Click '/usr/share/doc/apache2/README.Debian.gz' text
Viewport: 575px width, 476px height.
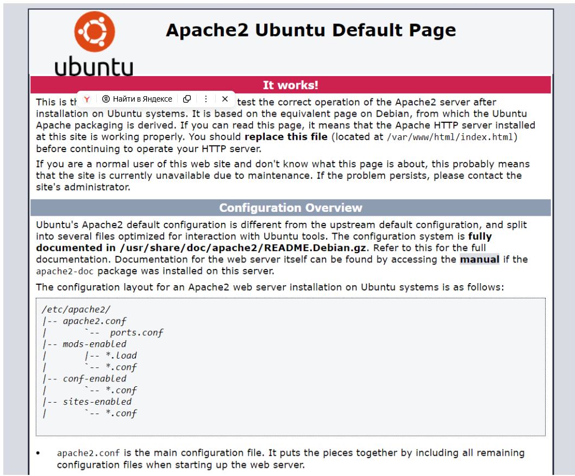[243, 248]
